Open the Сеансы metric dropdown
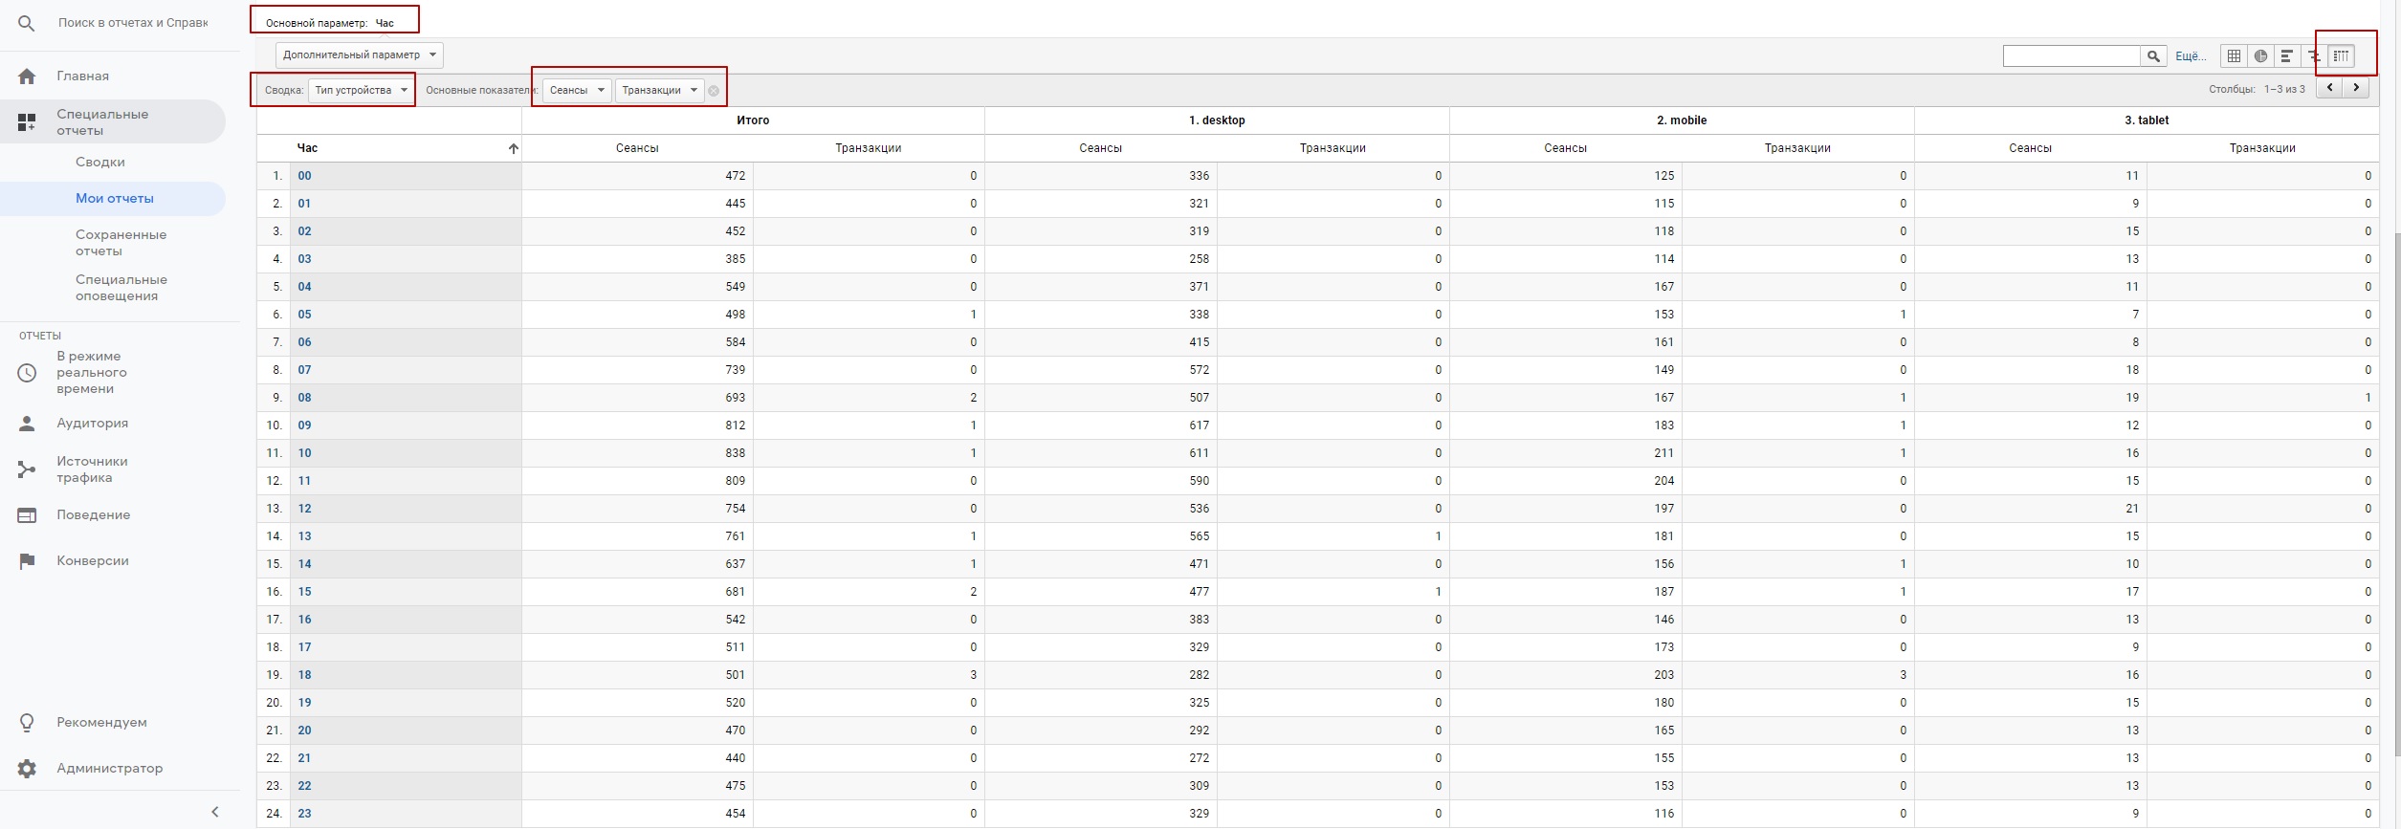2401x829 pixels. (577, 90)
